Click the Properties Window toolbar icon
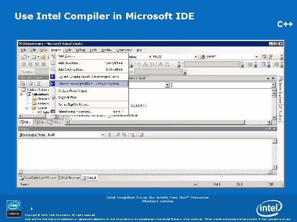 coord(270,57)
